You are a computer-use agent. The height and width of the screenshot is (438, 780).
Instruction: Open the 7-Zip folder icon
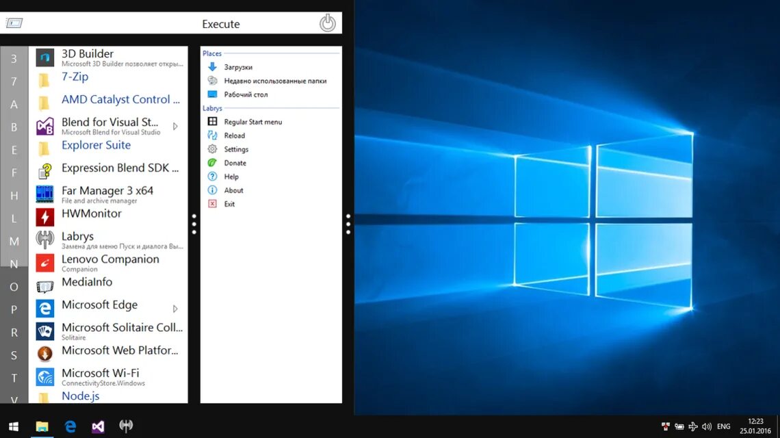coord(44,79)
